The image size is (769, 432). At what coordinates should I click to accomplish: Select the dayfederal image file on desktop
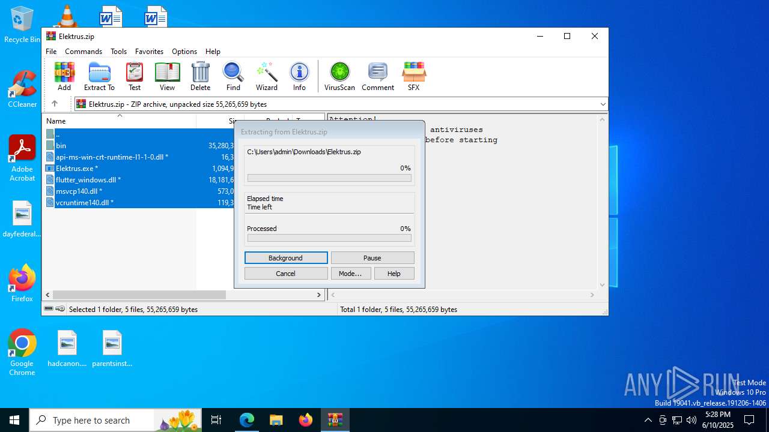22,220
